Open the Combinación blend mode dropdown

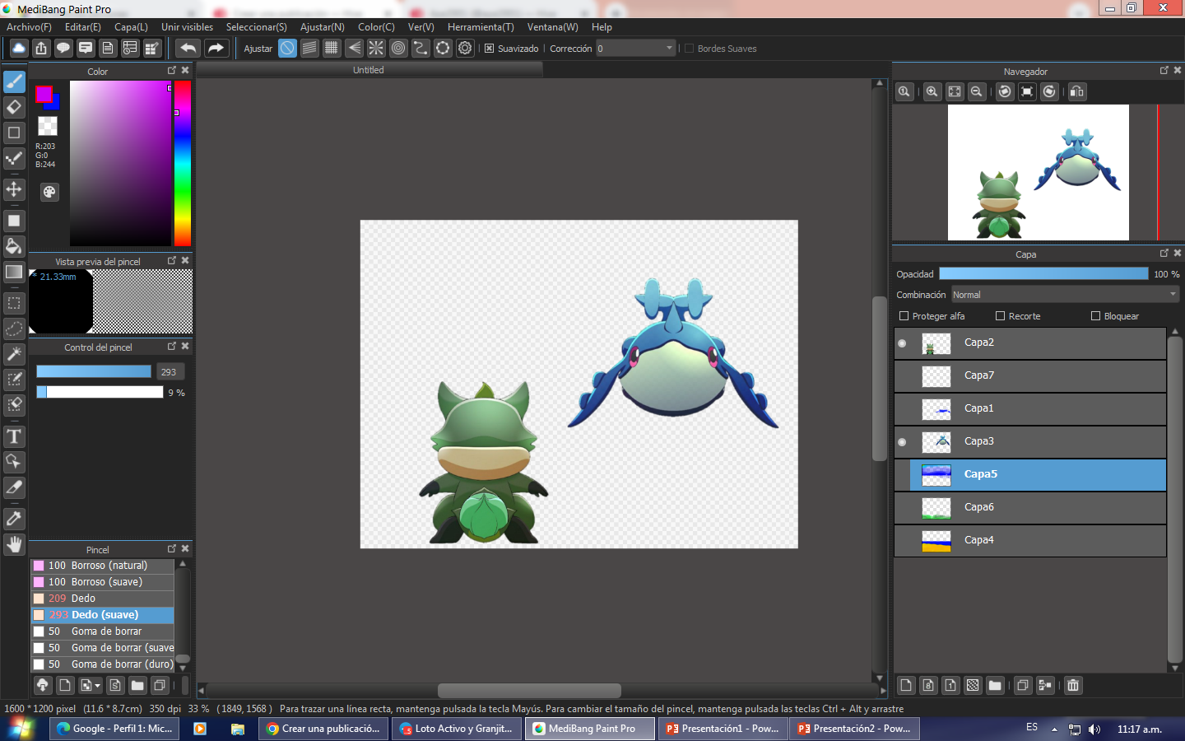1066,295
